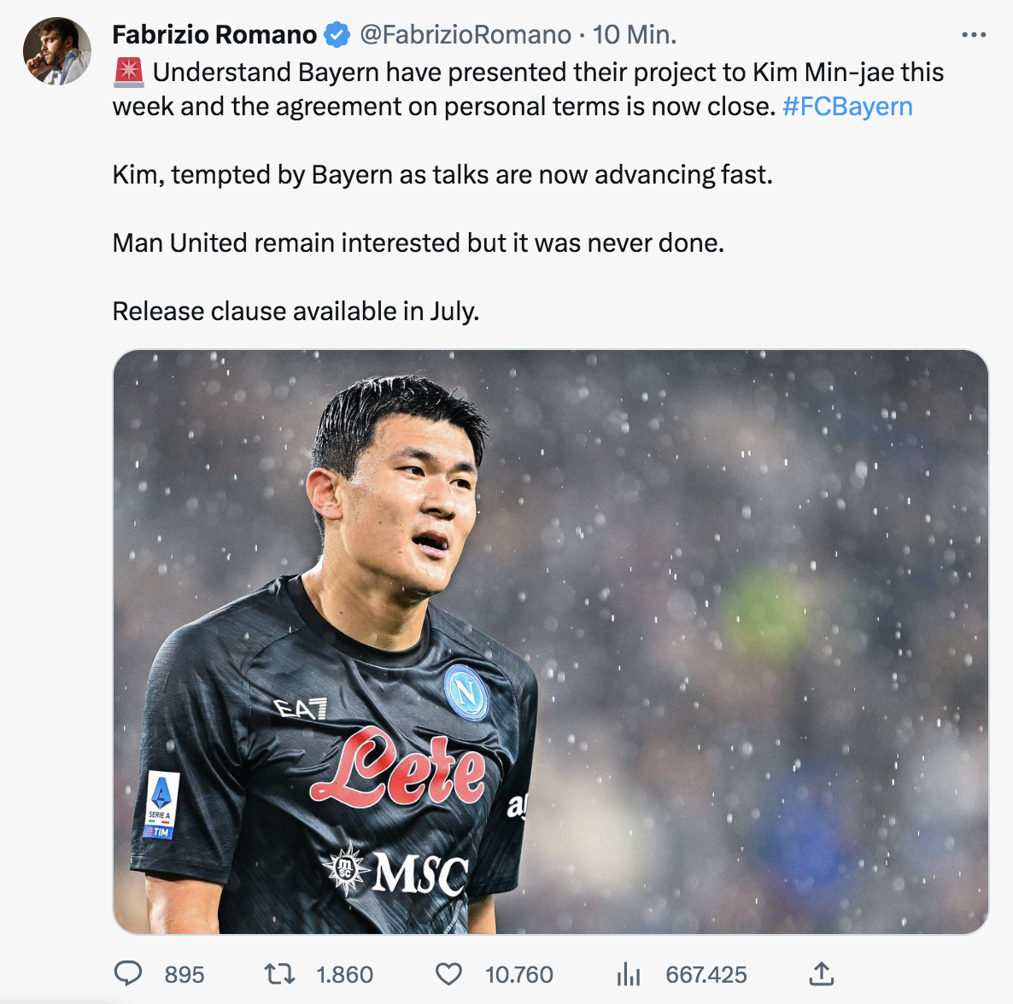
Task: Click the 10.760 likes count
Action: pos(518,974)
